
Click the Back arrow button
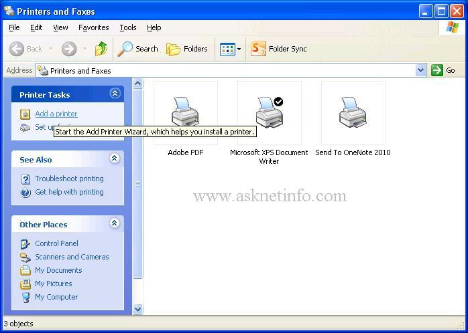(x=16, y=49)
